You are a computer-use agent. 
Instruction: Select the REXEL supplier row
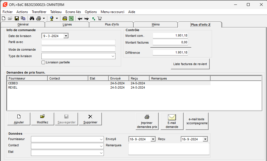tap(109, 87)
